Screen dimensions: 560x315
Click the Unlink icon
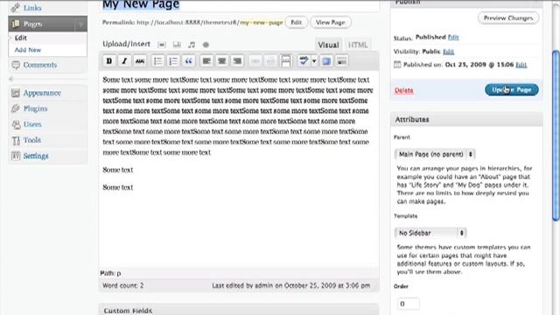tap(270, 61)
